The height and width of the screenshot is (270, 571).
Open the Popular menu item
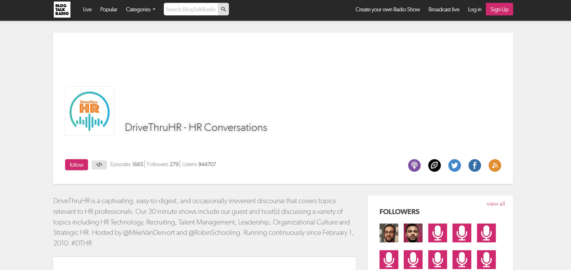(x=108, y=9)
